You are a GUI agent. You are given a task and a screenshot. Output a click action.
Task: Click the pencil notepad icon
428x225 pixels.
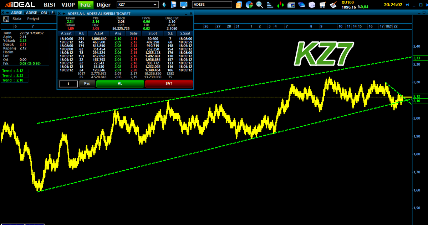point(333,5)
